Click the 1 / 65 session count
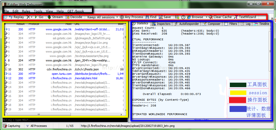The image size is (276, 130). (70, 126)
